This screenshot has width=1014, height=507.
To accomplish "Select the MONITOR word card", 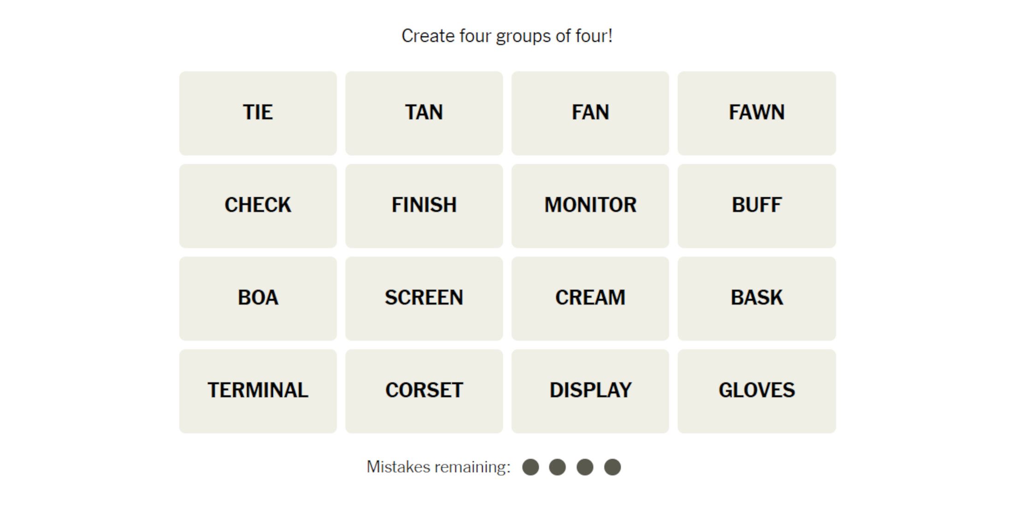I will coord(590,206).
